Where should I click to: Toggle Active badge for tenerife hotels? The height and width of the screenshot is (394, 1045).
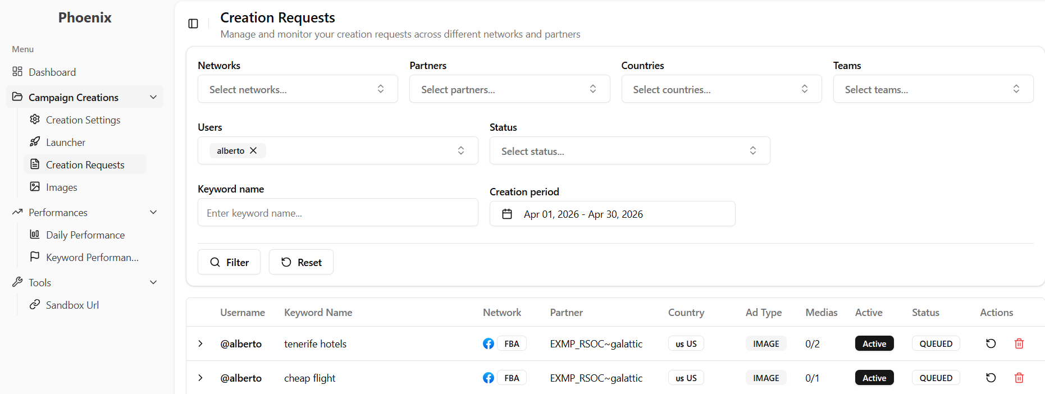coord(874,343)
